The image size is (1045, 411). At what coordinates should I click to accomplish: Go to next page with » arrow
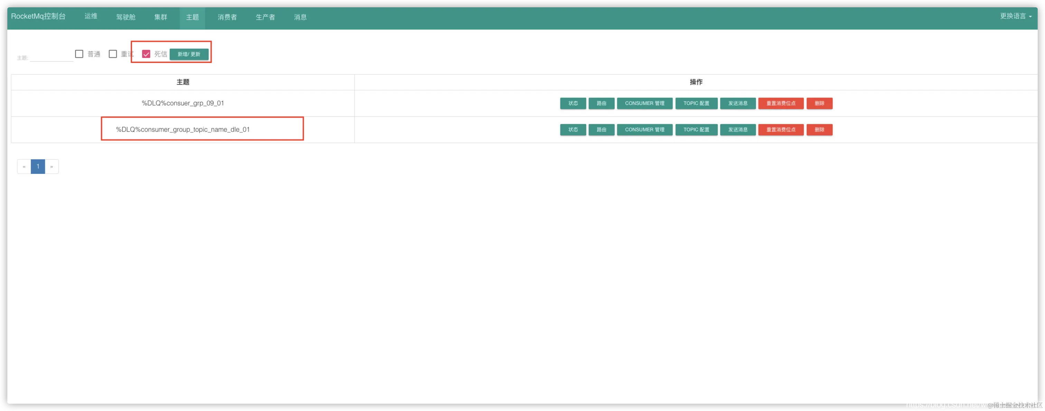point(51,166)
